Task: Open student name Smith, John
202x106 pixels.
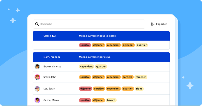Action: coord(50,77)
